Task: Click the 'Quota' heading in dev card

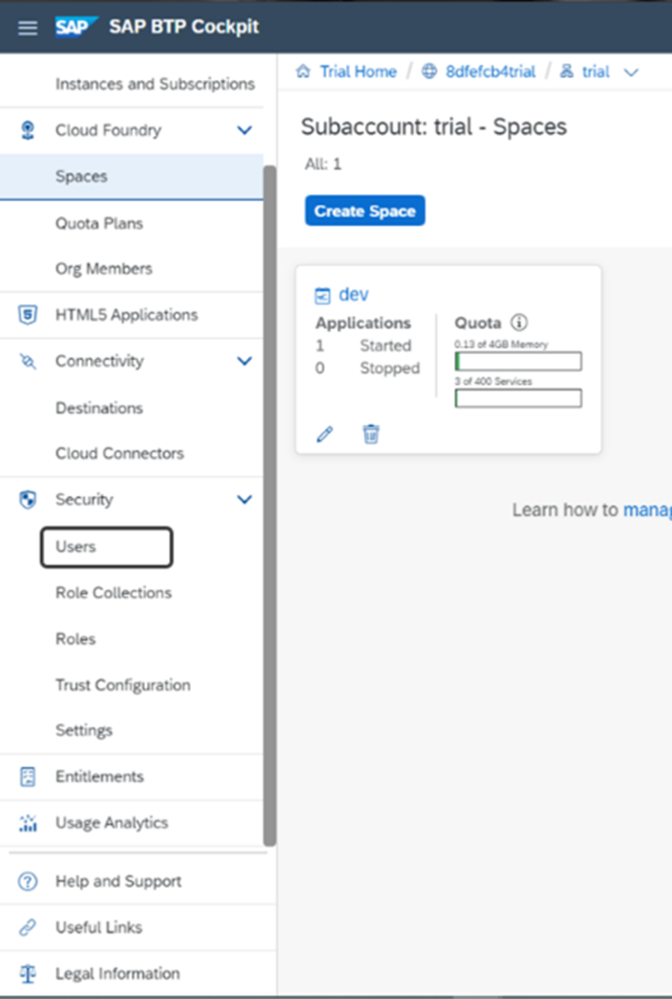Action: 477,323
